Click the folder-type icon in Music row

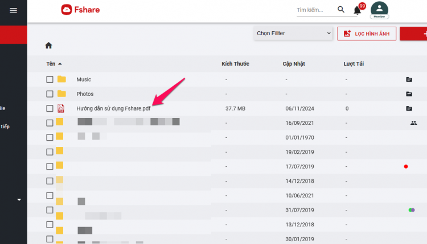click(409, 79)
